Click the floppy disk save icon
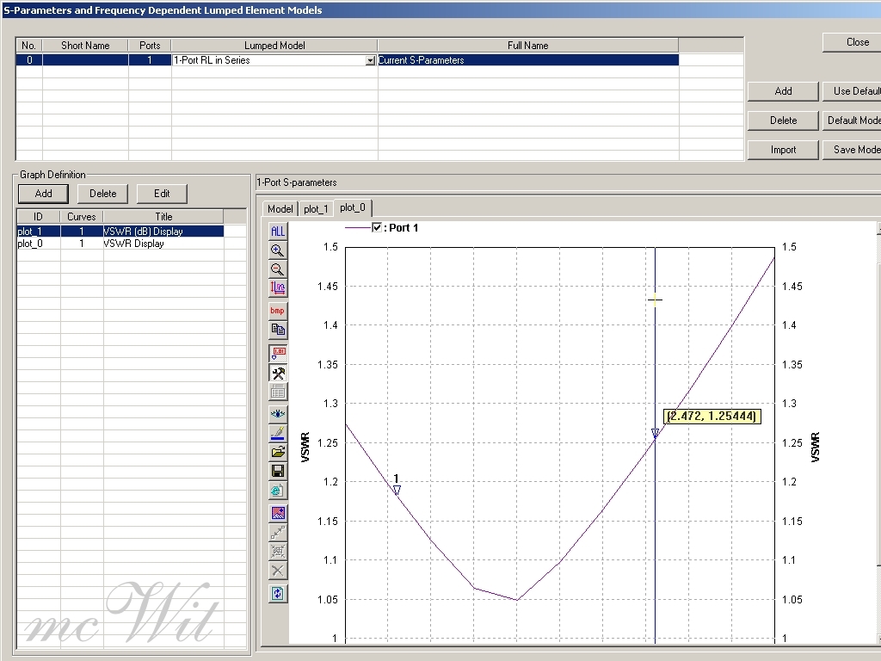881x661 pixels. 278,471
